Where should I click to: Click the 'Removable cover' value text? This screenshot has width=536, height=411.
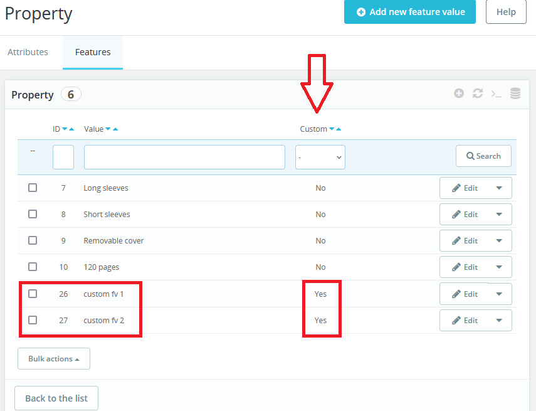pyautogui.click(x=113, y=240)
